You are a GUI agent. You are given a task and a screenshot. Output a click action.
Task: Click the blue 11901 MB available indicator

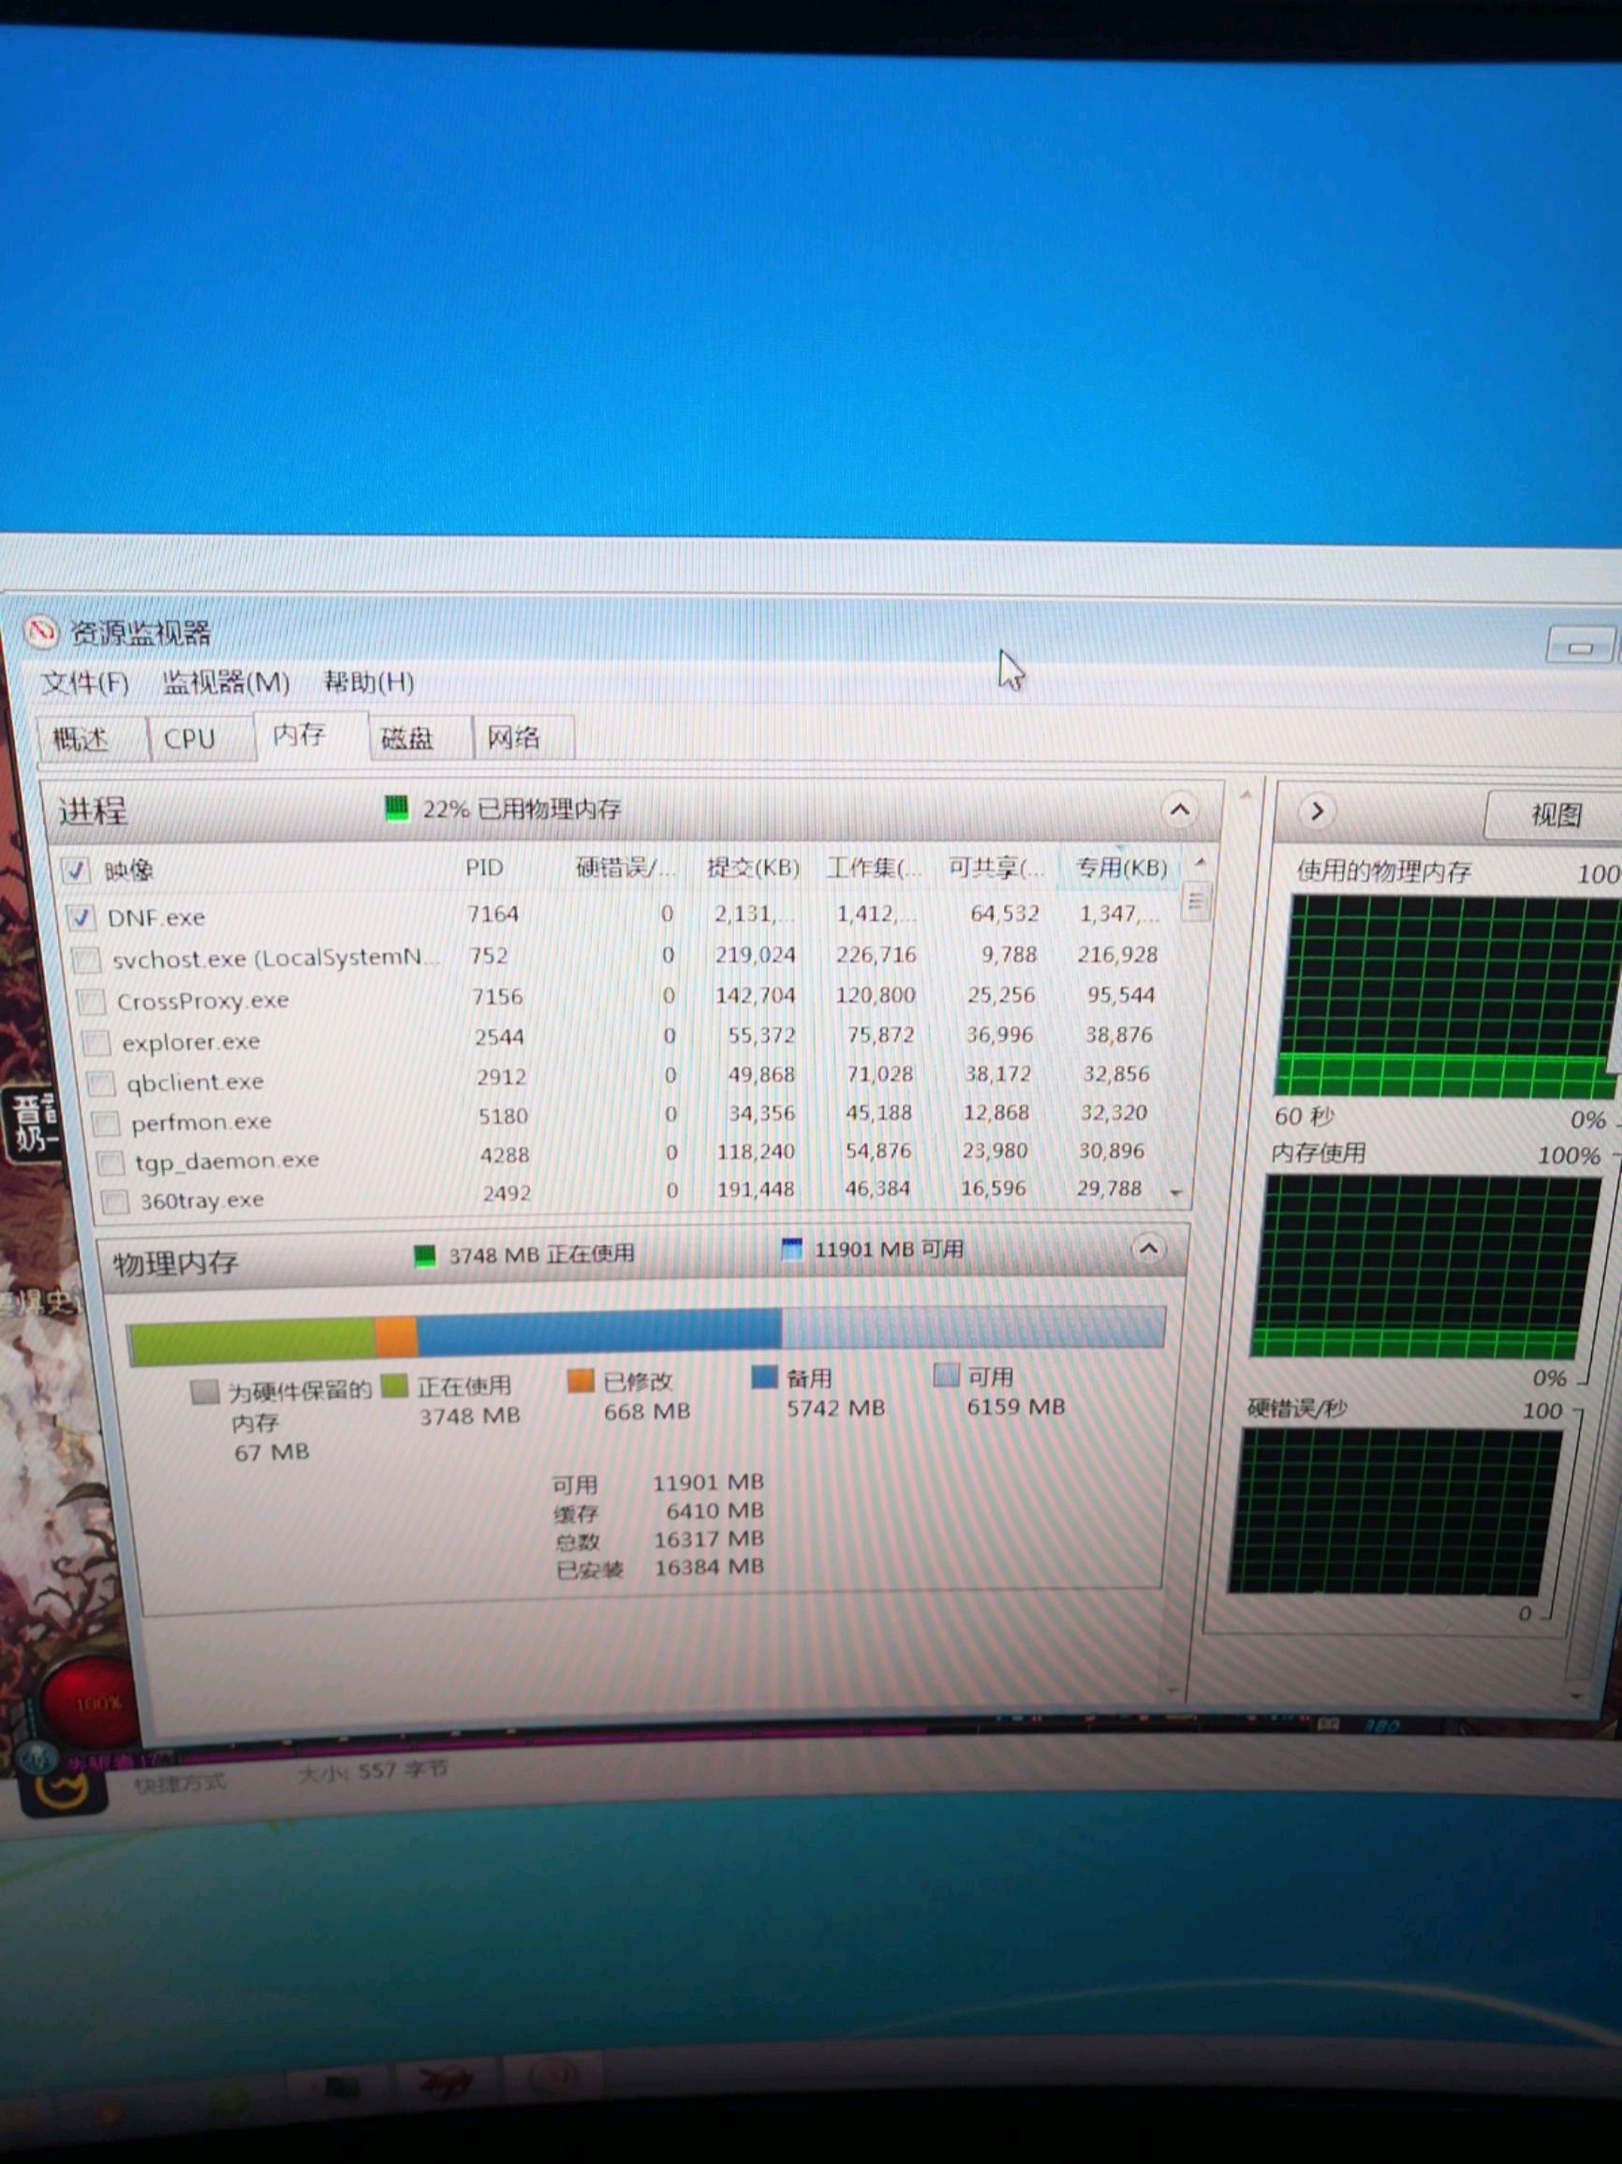[792, 1249]
